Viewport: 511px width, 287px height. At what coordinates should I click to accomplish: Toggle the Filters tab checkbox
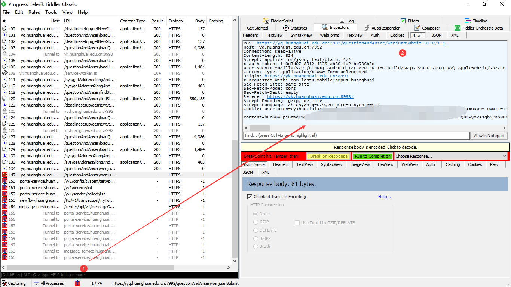coord(403,21)
